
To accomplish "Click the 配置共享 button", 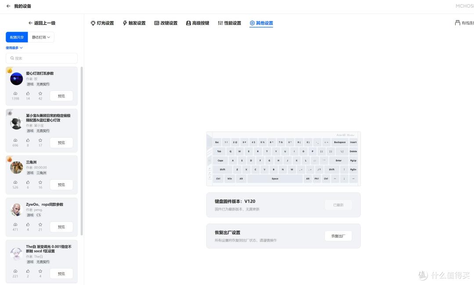I will tap(17, 37).
